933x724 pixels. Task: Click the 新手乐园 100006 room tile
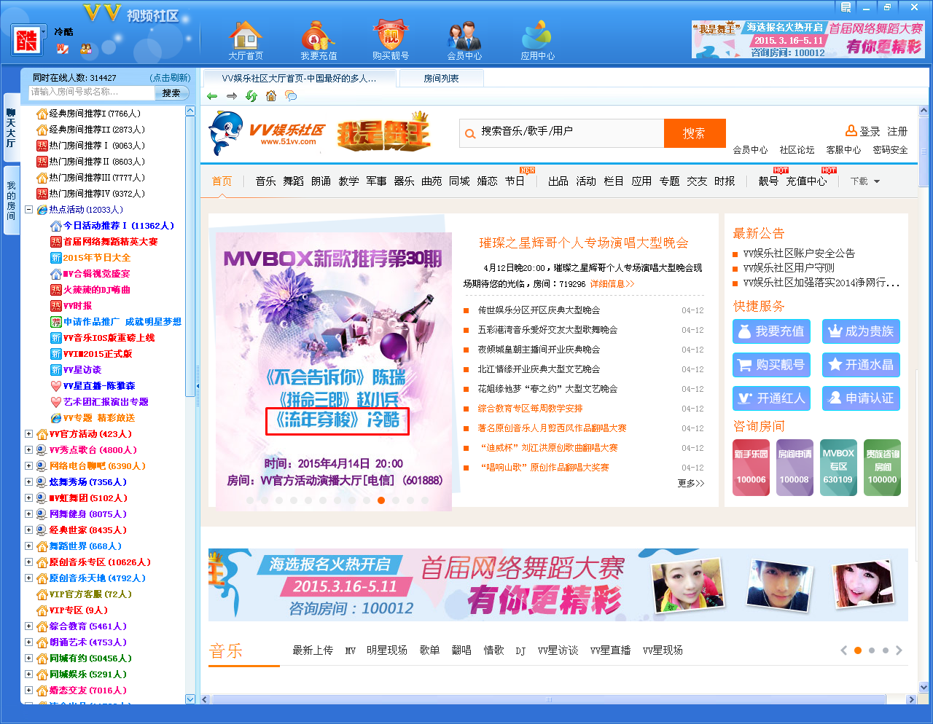click(751, 468)
